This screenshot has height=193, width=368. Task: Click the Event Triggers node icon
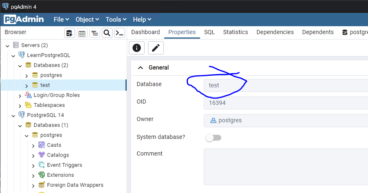pos(42,165)
